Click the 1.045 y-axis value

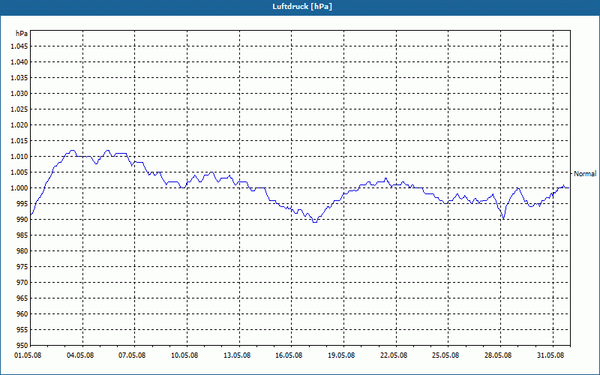pyautogui.click(x=19, y=46)
